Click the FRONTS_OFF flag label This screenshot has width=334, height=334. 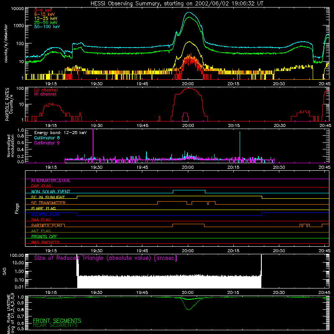pos(44,237)
